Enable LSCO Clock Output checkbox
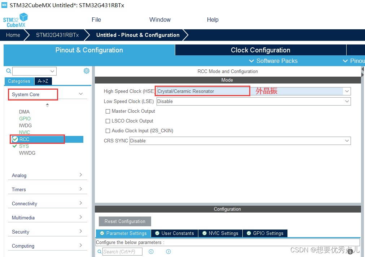The width and height of the screenshot is (365, 257). click(x=108, y=121)
